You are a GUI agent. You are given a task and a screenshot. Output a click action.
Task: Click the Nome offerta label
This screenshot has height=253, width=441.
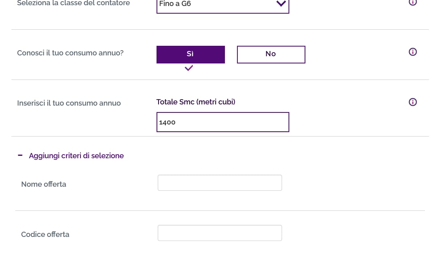(43, 184)
